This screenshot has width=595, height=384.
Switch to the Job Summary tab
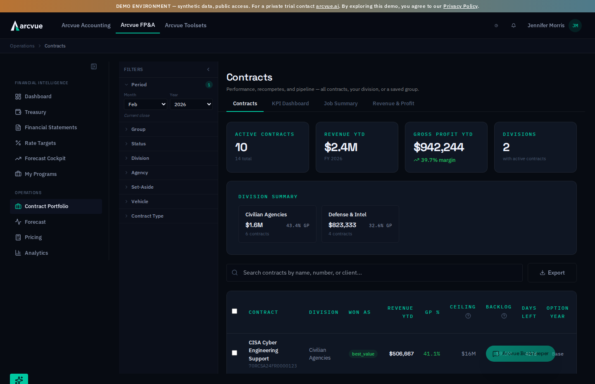pos(341,104)
